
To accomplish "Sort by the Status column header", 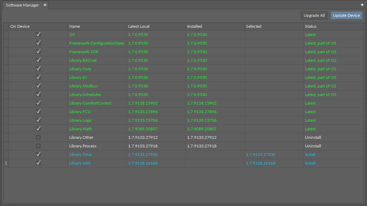I will [332, 26].
